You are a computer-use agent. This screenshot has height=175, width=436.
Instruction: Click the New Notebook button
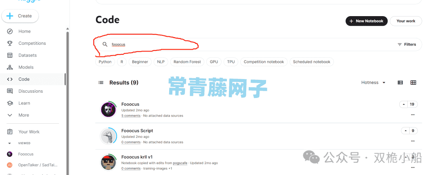pyautogui.click(x=367, y=21)
